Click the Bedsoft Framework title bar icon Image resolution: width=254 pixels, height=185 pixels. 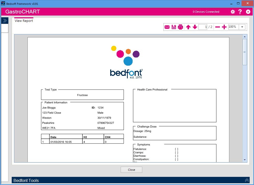click(x=3, y=3)
